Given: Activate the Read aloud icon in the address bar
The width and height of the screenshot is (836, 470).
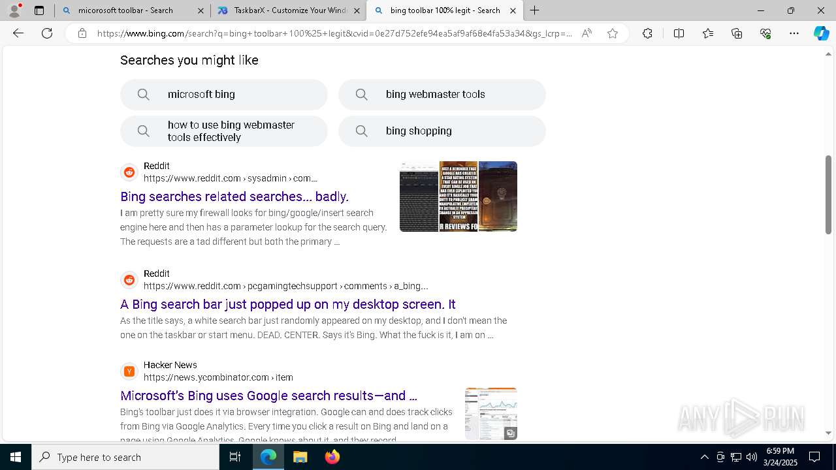Looking at the screenshot, I should (587, 33).
